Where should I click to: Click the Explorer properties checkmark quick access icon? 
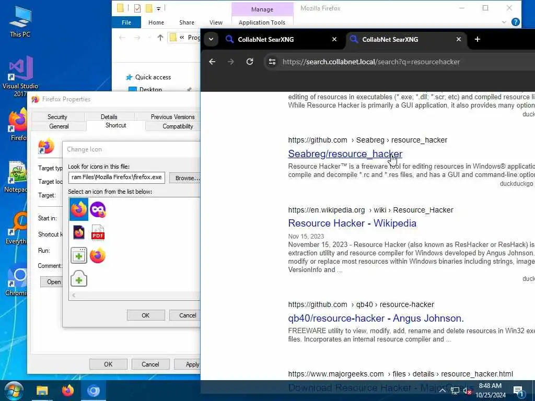(x=137, y=8)
